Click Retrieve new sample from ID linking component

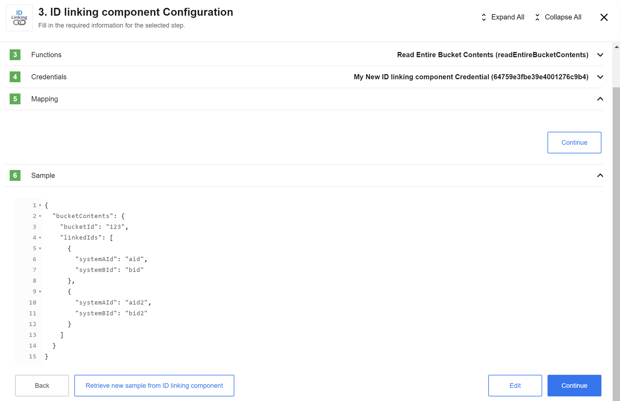click(154, 385)
